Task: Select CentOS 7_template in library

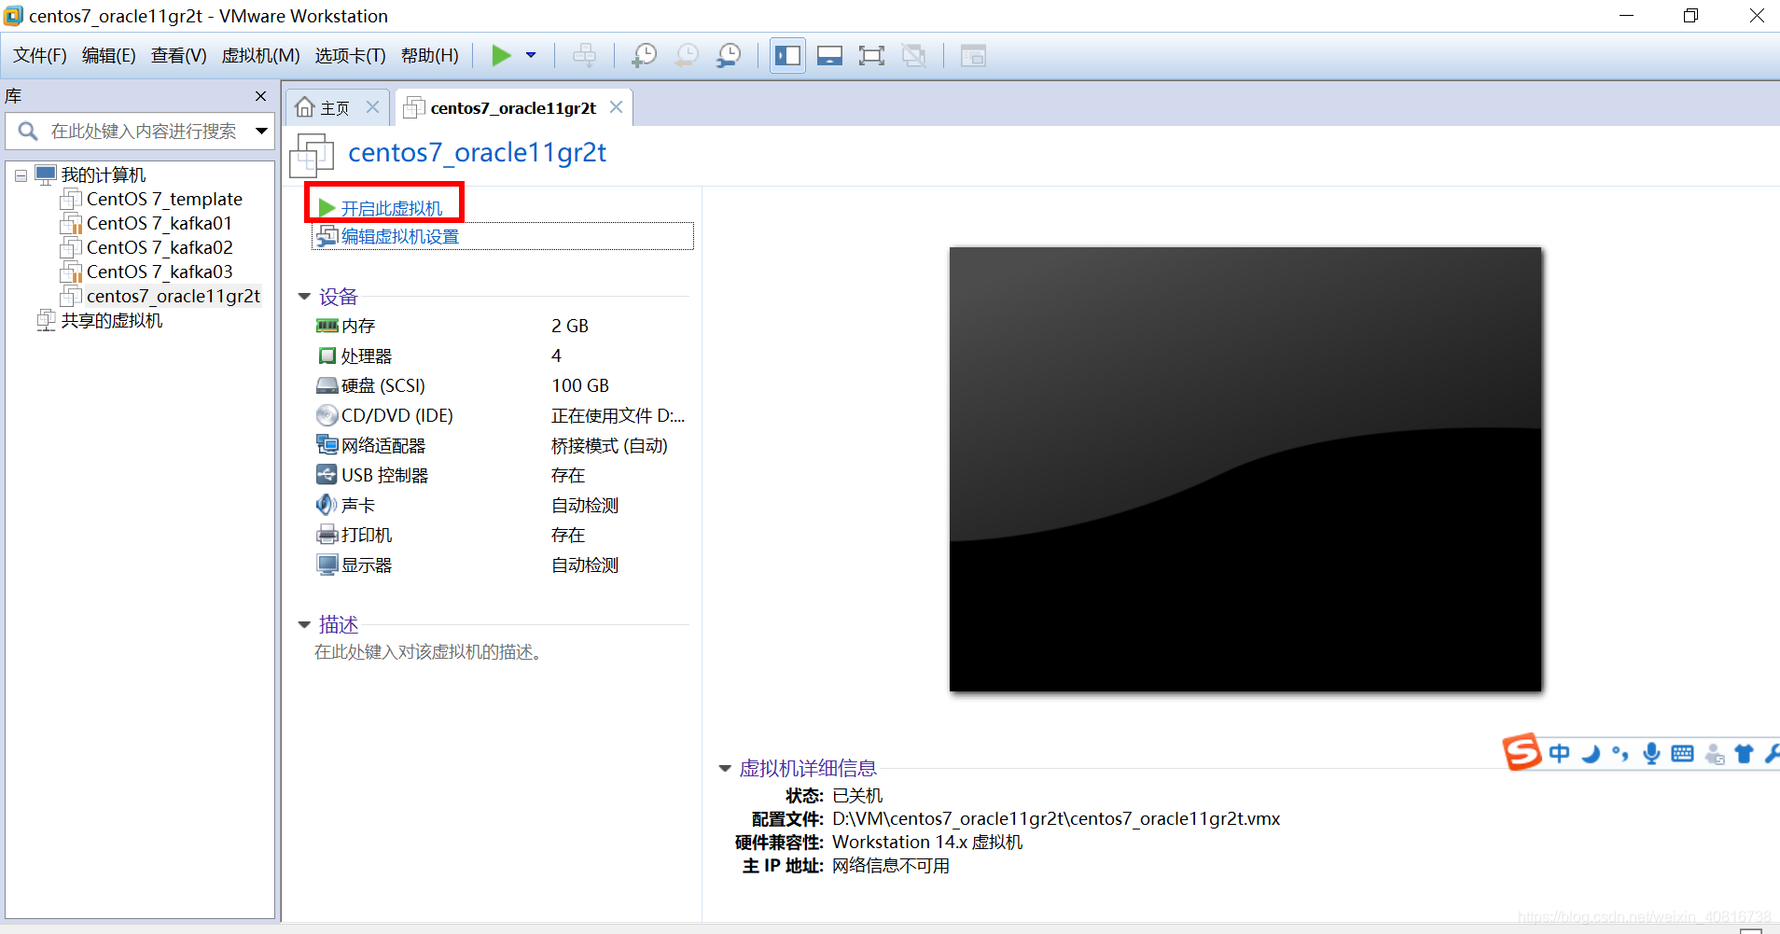Action: click(164, 200)
